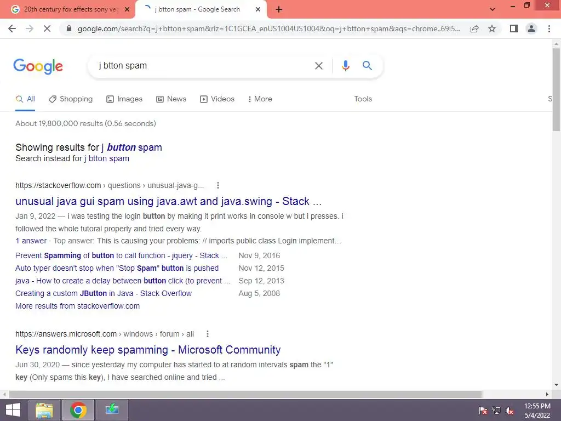Image resolution: width=561 pixels, height=421 pixels.
Task: Open 'Keys randomly keep spamming' result
Action: pos(148,350)
